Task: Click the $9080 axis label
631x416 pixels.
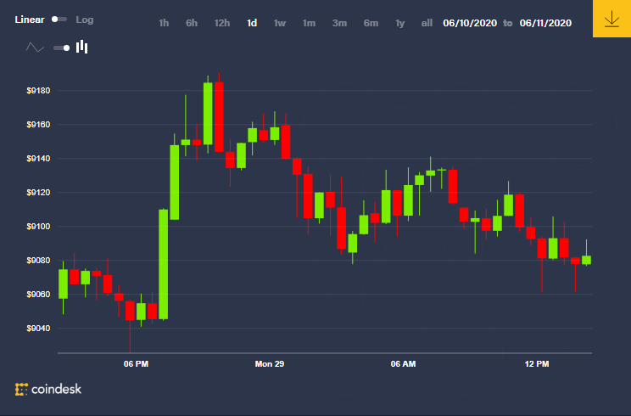Action: (x=39, y=261)
